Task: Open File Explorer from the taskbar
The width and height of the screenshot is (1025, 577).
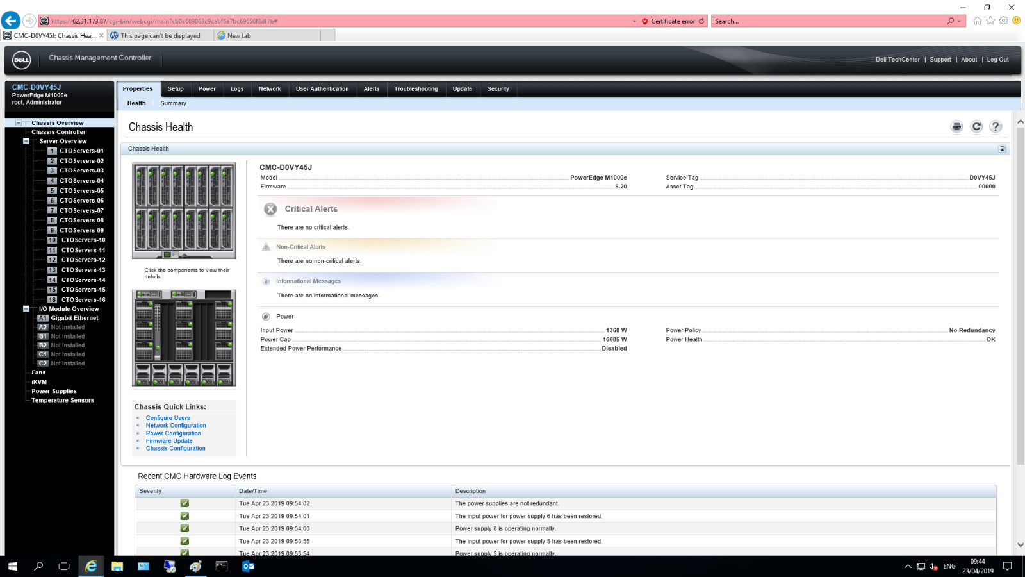Action: tap(117, 566)
